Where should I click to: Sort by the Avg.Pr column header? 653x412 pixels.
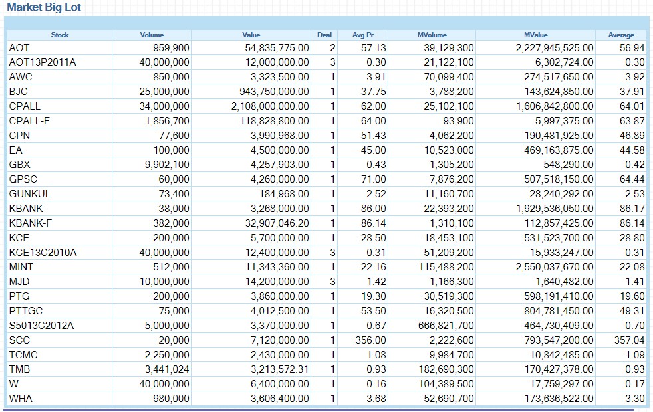(x=362, y=35)
